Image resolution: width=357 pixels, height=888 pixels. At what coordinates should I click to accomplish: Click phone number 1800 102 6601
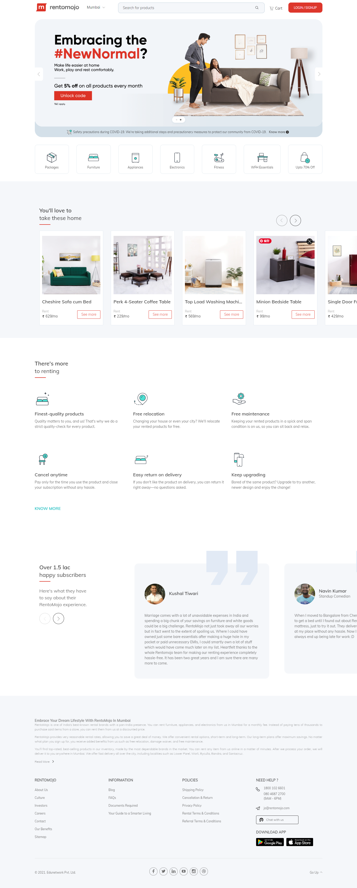pyautogui.click(x=274, y=788)
